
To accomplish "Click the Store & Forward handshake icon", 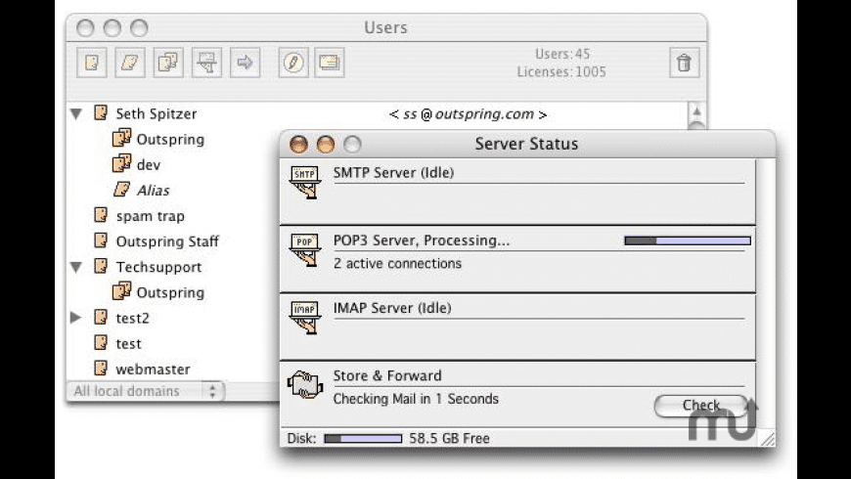I will coord(305,384).
